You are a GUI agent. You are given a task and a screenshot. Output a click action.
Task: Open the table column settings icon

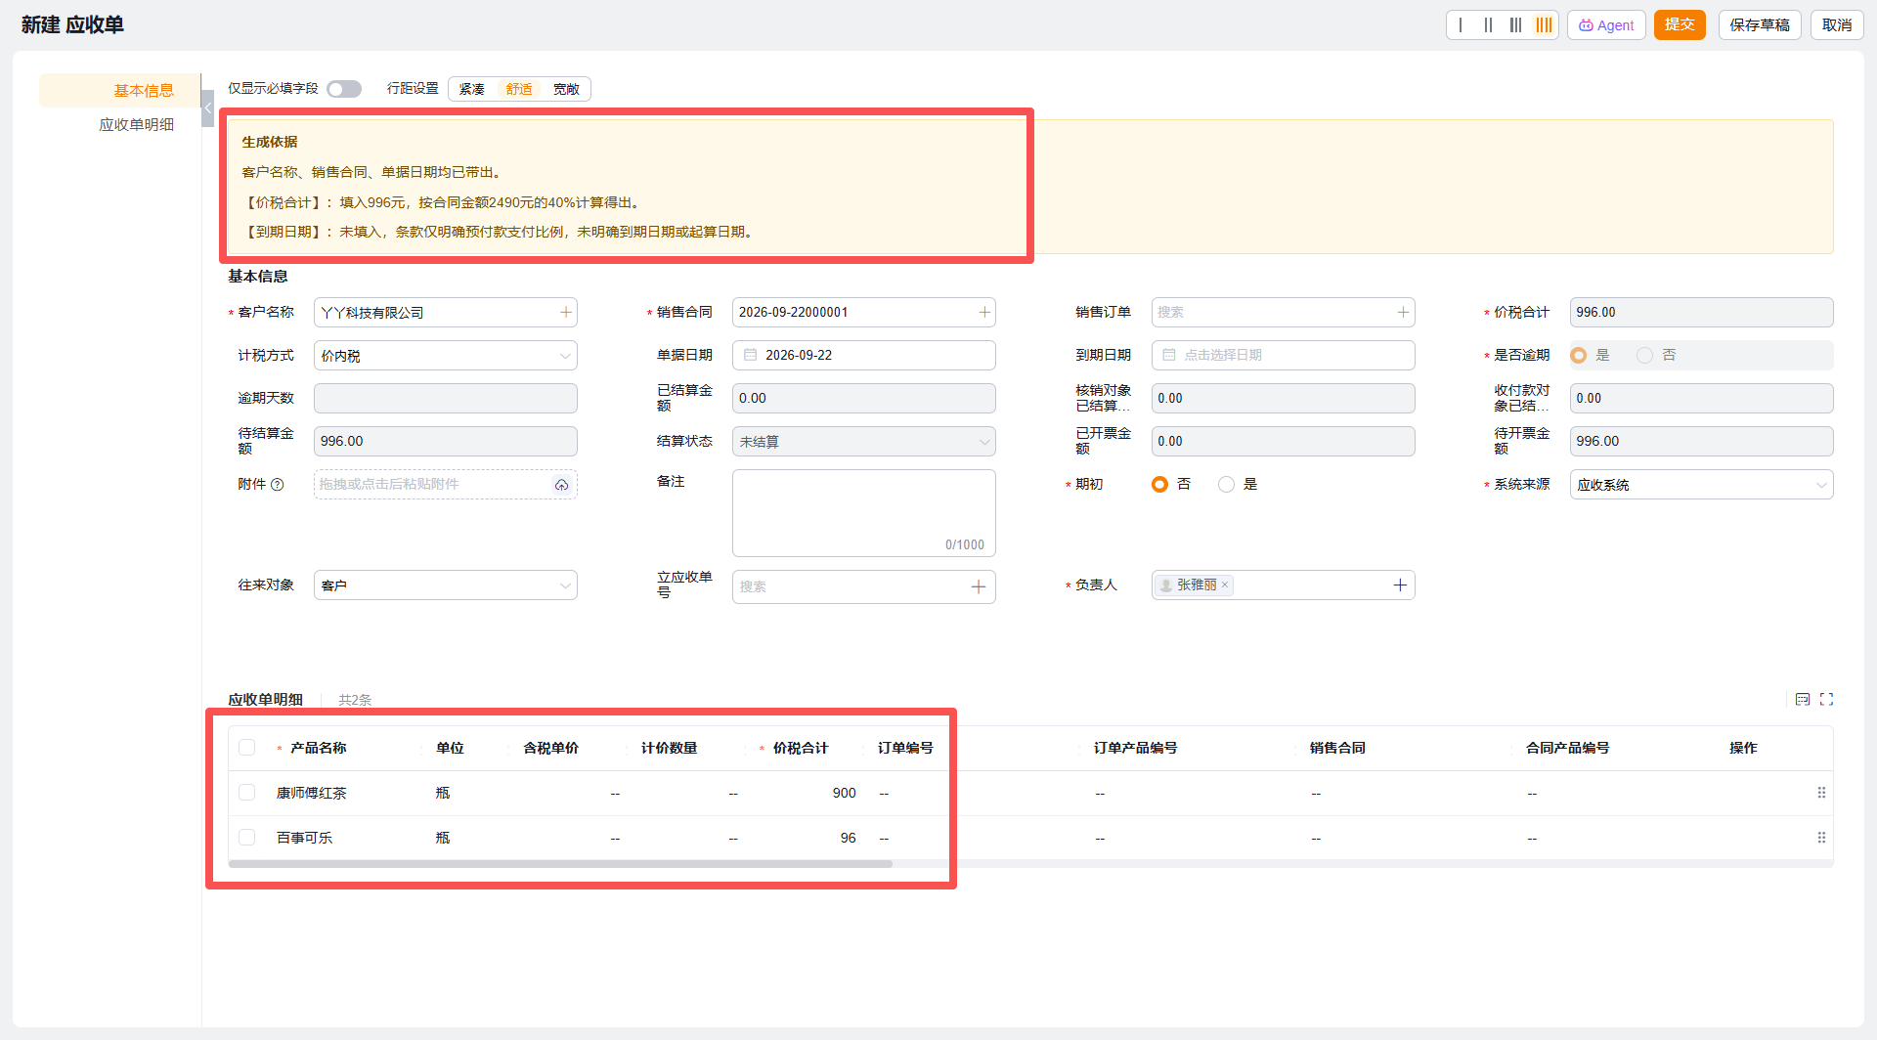coord(1803,699)
